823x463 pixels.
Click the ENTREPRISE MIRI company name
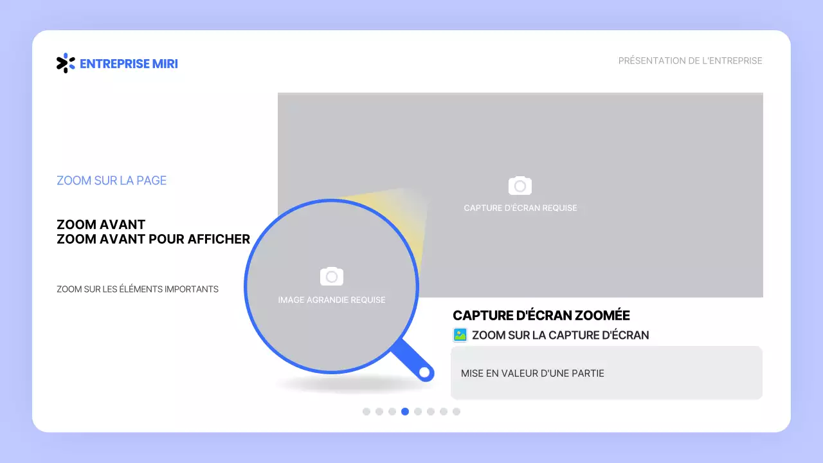129,64
